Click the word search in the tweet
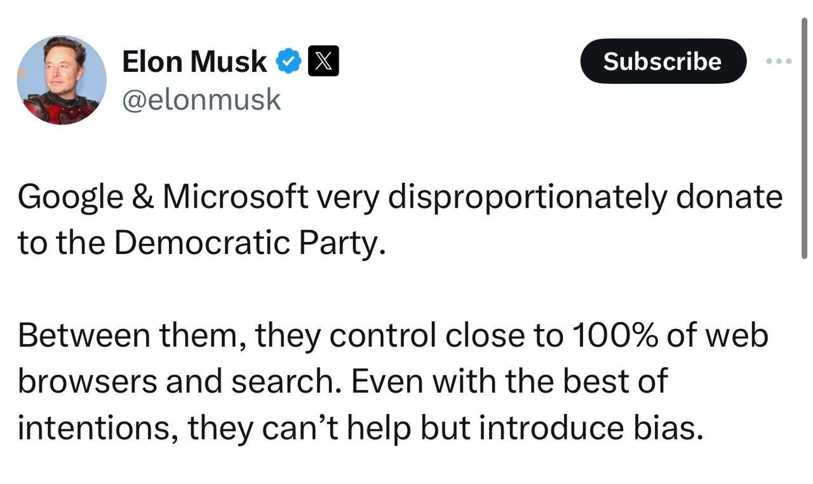Screen dimensions: 813x484 coord(281,381)
